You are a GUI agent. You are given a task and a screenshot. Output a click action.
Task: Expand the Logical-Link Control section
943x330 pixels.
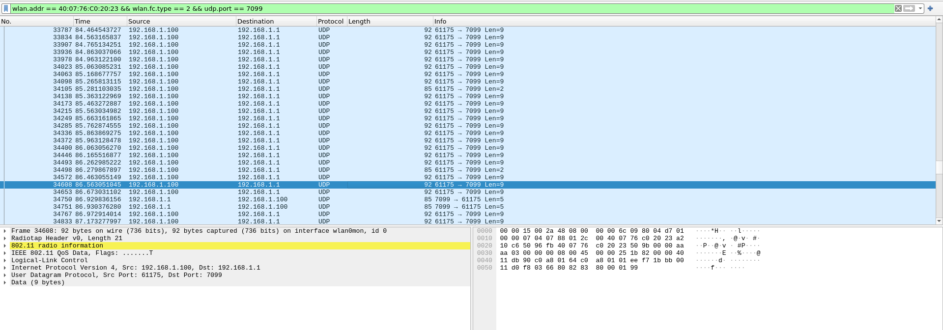pyautogui.click(x=5, y=260)
